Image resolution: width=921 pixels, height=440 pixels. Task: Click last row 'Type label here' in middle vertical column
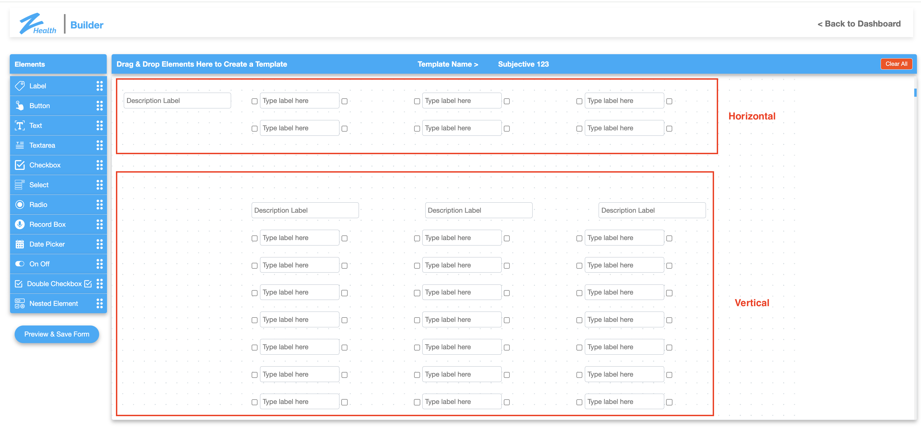(462, 402)
